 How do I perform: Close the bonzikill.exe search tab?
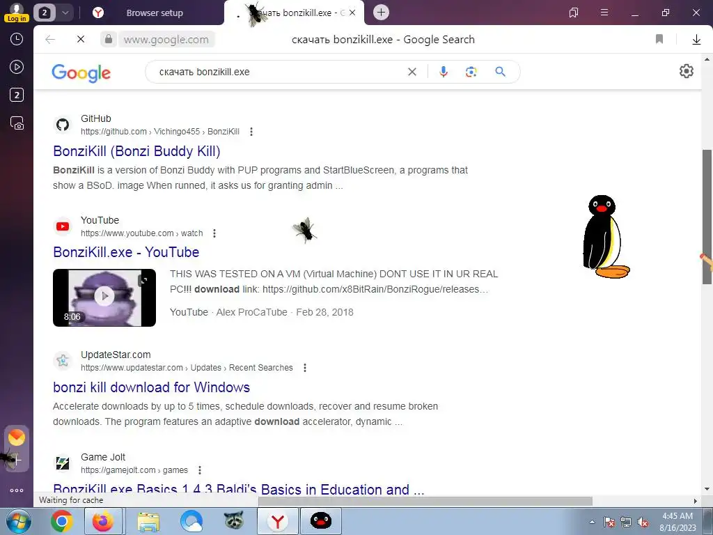click(352, 13)
